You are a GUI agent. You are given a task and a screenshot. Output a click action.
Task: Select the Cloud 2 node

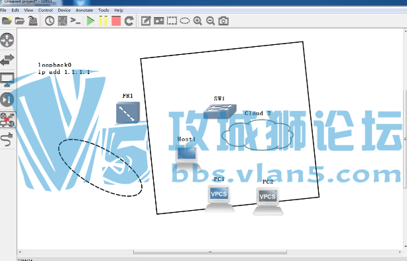click(257, 135)
